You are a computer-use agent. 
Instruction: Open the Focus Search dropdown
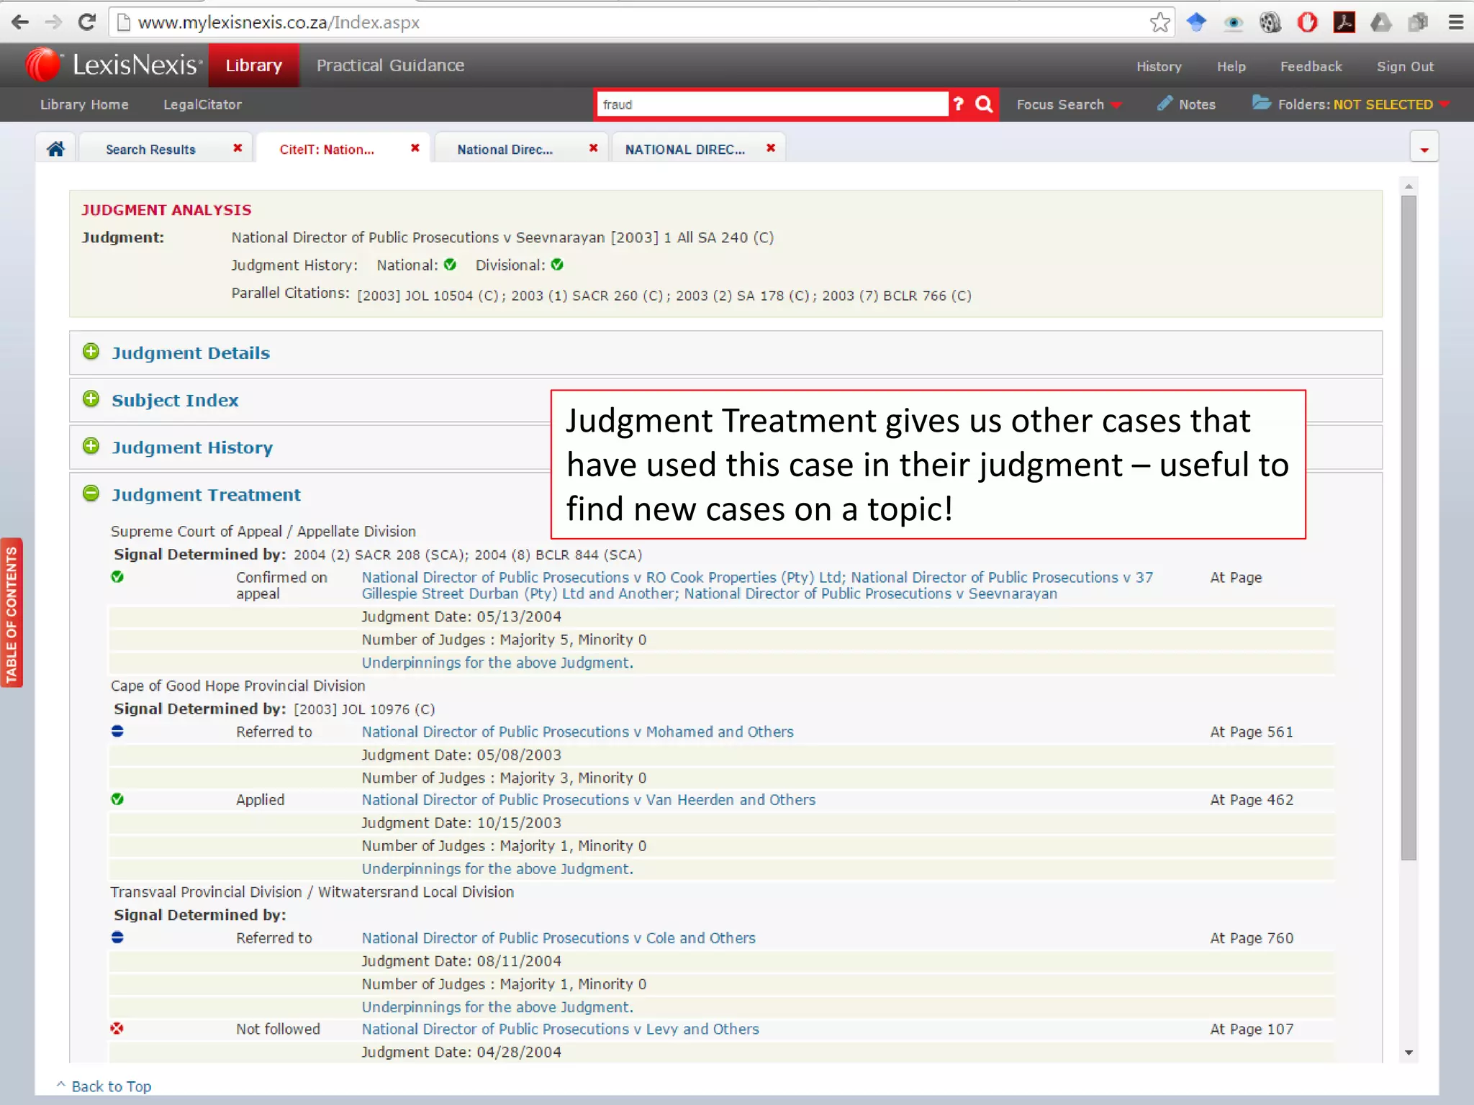click(x=1069, y=105)
